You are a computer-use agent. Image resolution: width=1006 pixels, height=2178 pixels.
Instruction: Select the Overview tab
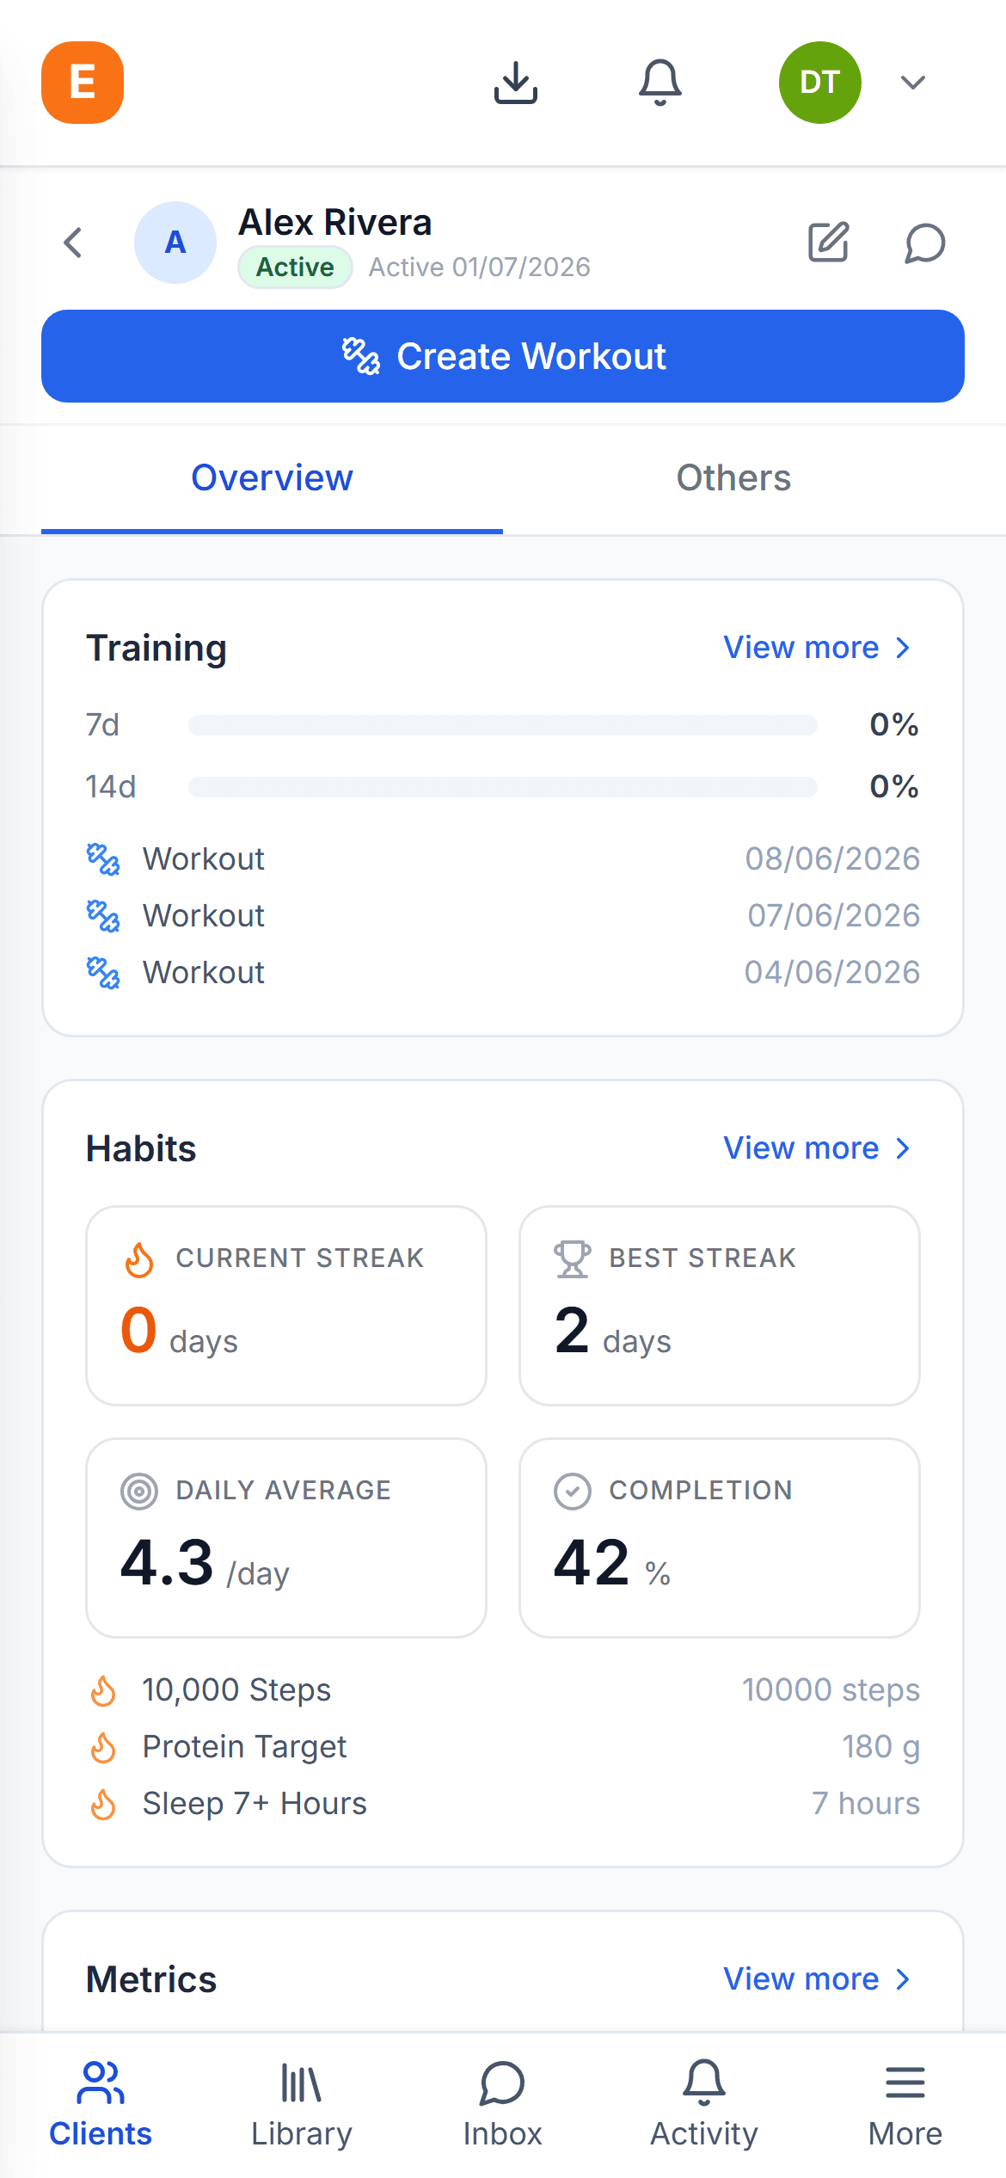(272, 478)
